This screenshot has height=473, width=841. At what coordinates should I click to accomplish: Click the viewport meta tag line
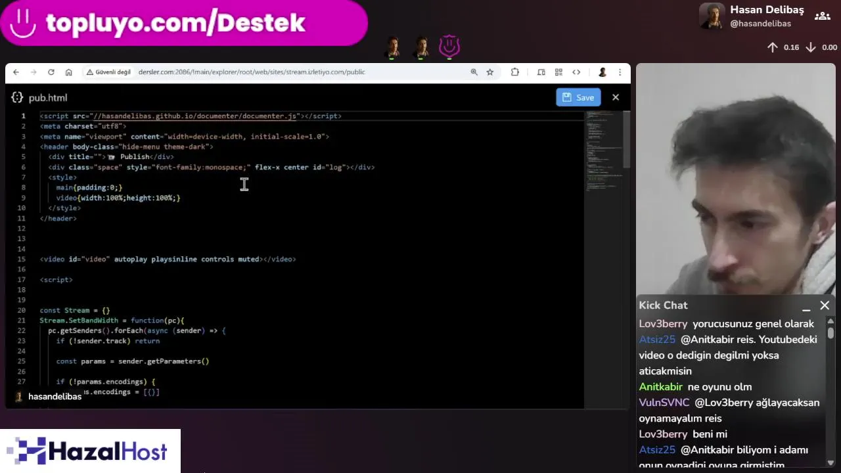184,137
